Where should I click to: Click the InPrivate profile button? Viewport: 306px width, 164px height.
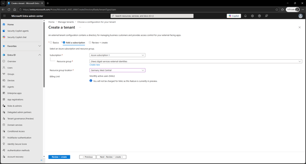tap(293, 10)
